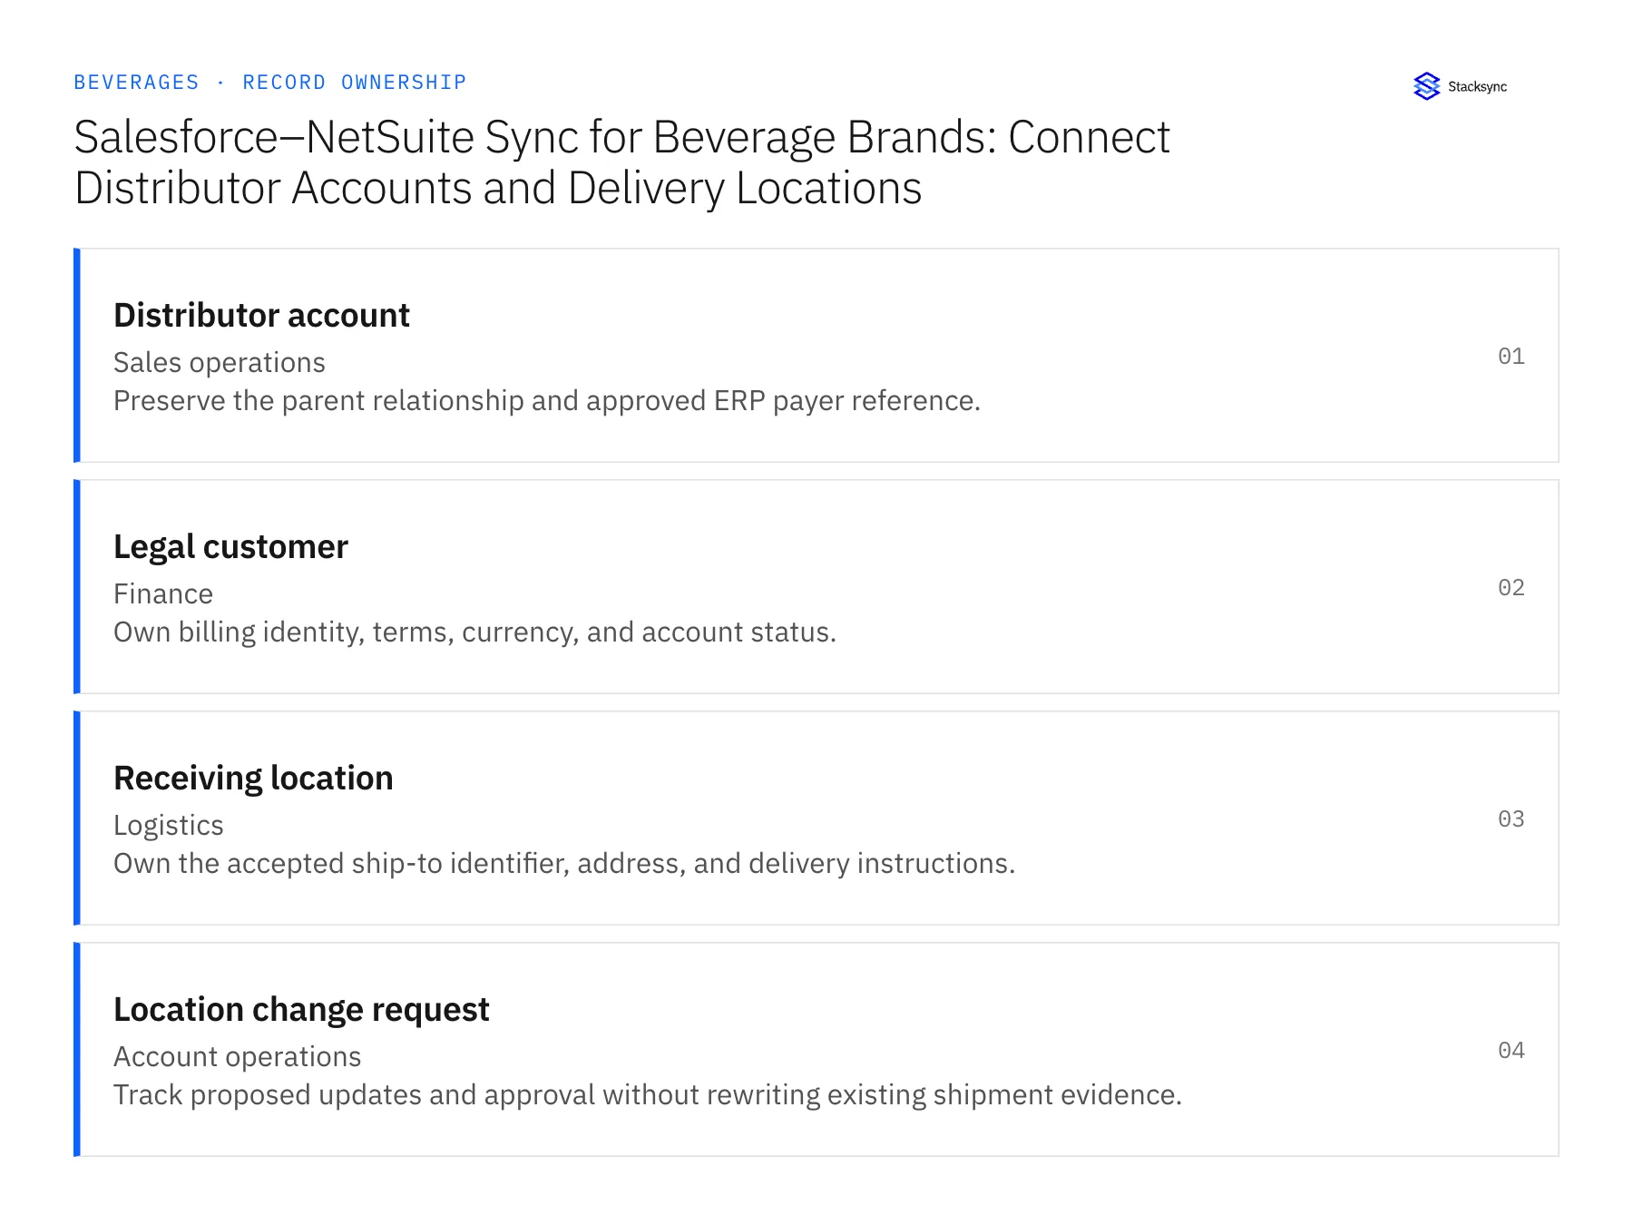Screen dimensions: 1633x1225
Task: Click card number 02
Action: pos(1511,588)
